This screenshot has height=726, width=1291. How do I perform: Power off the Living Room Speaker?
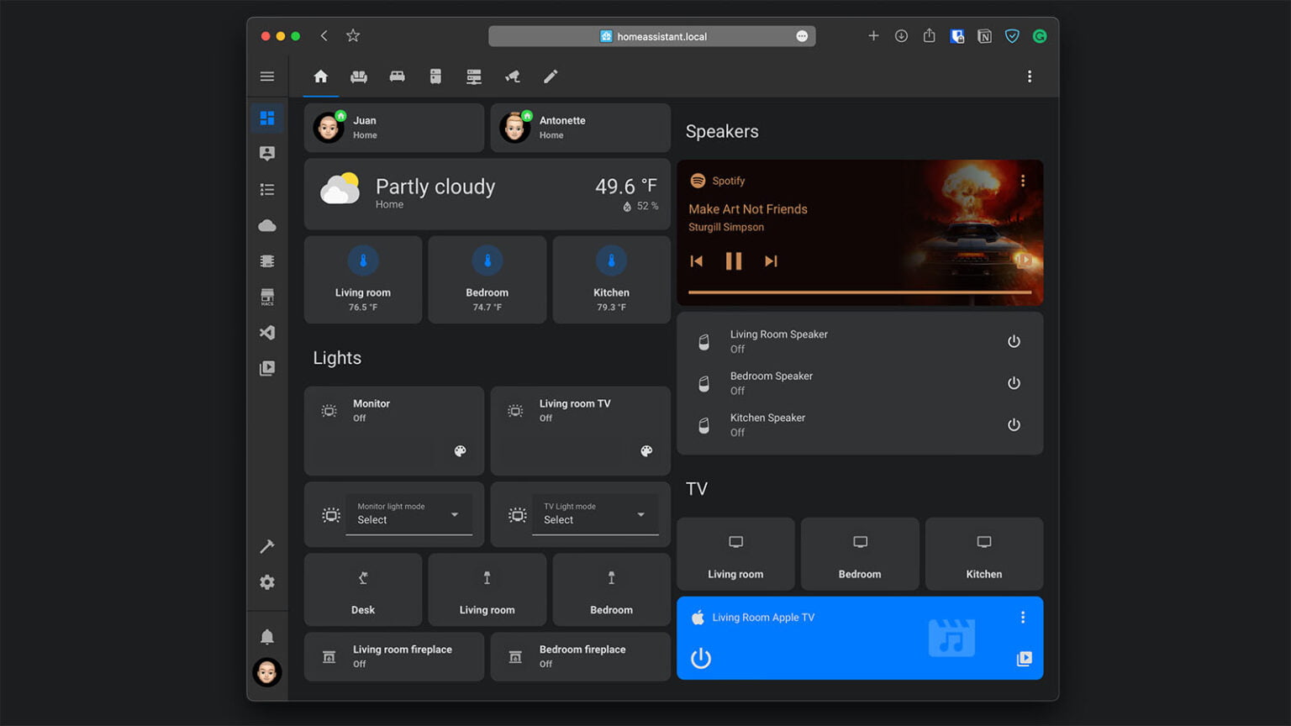point(1014,341)
